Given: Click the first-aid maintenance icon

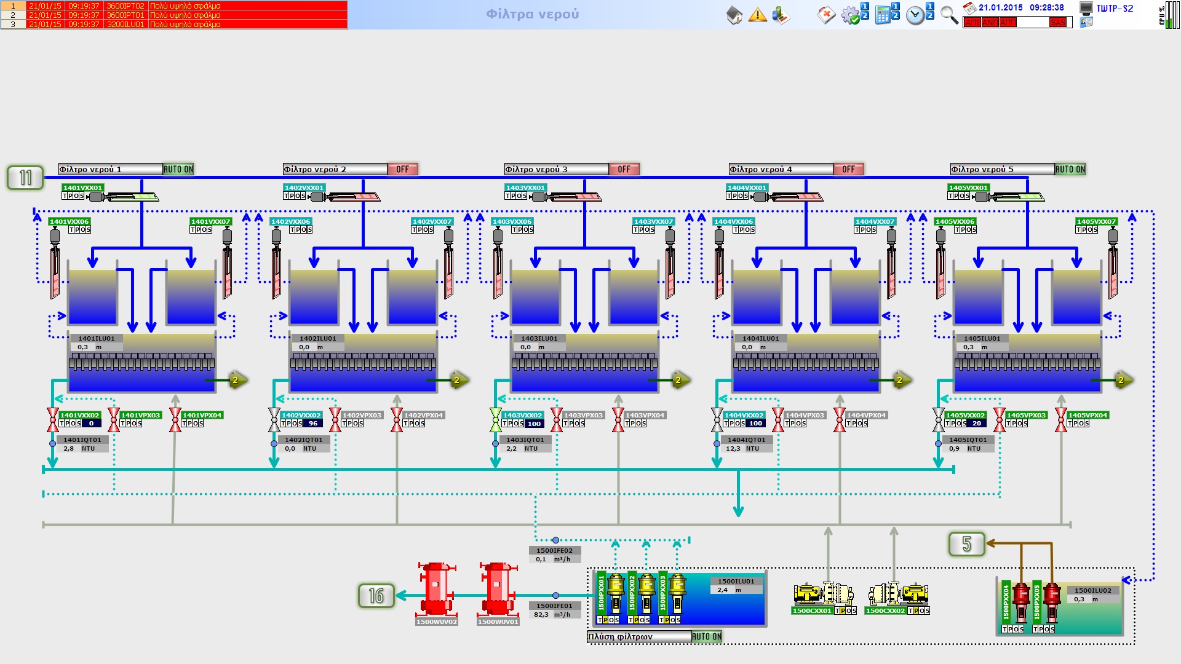Looking at the screenshot, I should 826,15.
